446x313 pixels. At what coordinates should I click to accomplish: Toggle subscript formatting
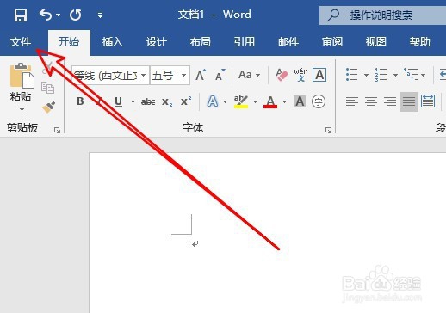(x=167, y=101)
